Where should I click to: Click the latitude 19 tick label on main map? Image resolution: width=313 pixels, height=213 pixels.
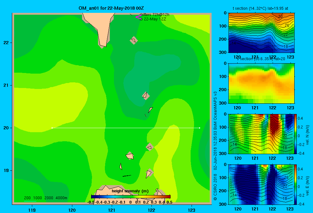click(x=6, y=170)
